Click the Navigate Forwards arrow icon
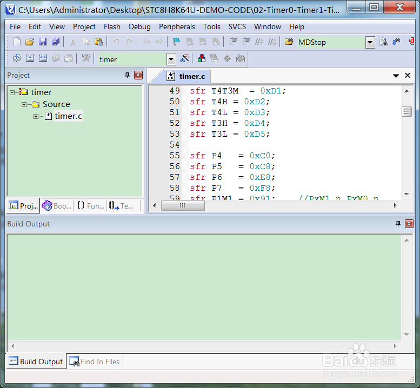Viewport: 420px width, 388px height. tap(159, 42)
